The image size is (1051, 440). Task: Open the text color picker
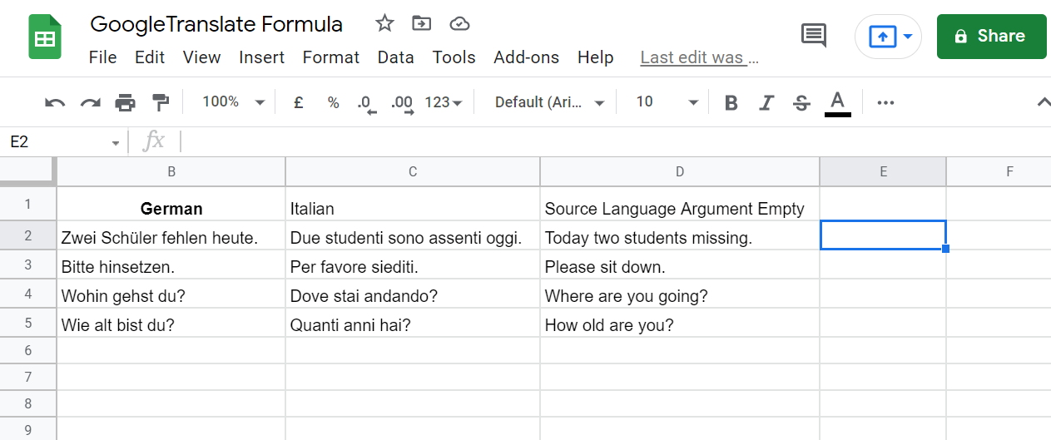pos(837,102)
